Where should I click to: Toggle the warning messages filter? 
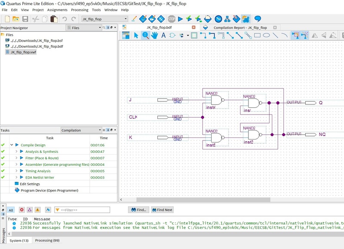point(37,210)
